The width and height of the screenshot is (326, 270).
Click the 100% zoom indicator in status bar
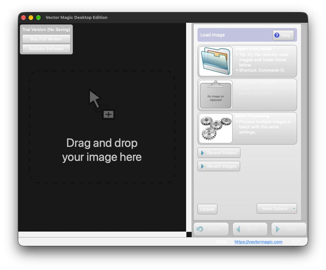221,242
